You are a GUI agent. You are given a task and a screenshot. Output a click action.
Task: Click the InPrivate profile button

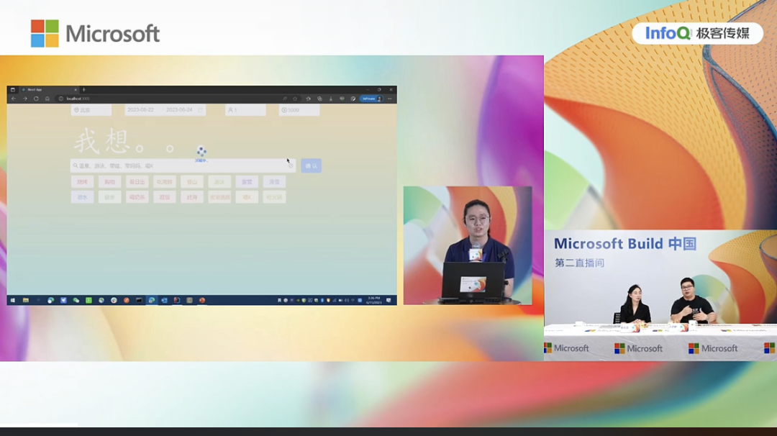point(372,99)
